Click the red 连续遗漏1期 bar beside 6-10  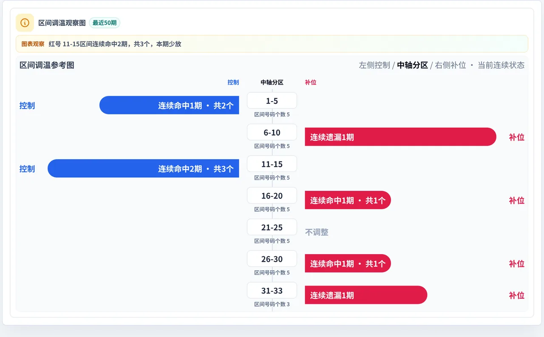tap(400, 137)
